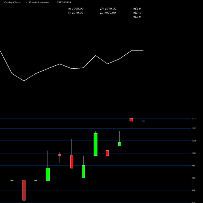Click the 'OH: 0' readout

[x=137, y=13]
